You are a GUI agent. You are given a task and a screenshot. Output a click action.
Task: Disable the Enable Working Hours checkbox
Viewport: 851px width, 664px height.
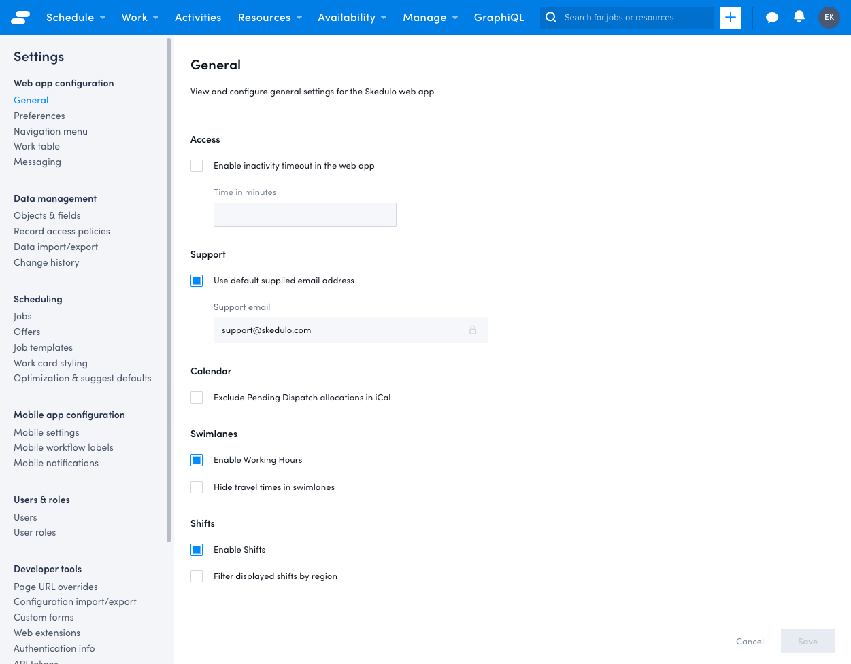click(x=197, y=460)
